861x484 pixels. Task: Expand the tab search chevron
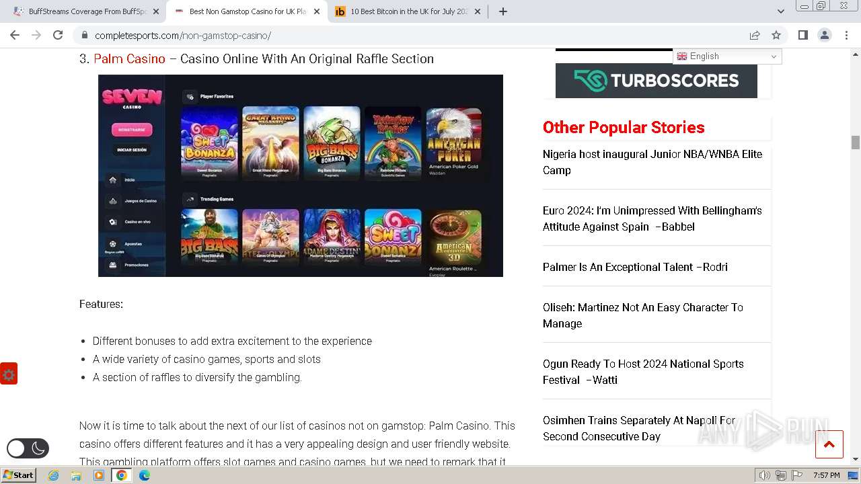coord(780,11)
